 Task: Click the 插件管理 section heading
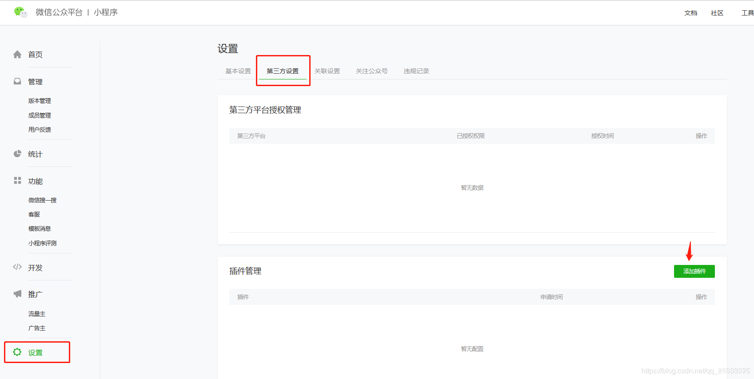[245, 271]
